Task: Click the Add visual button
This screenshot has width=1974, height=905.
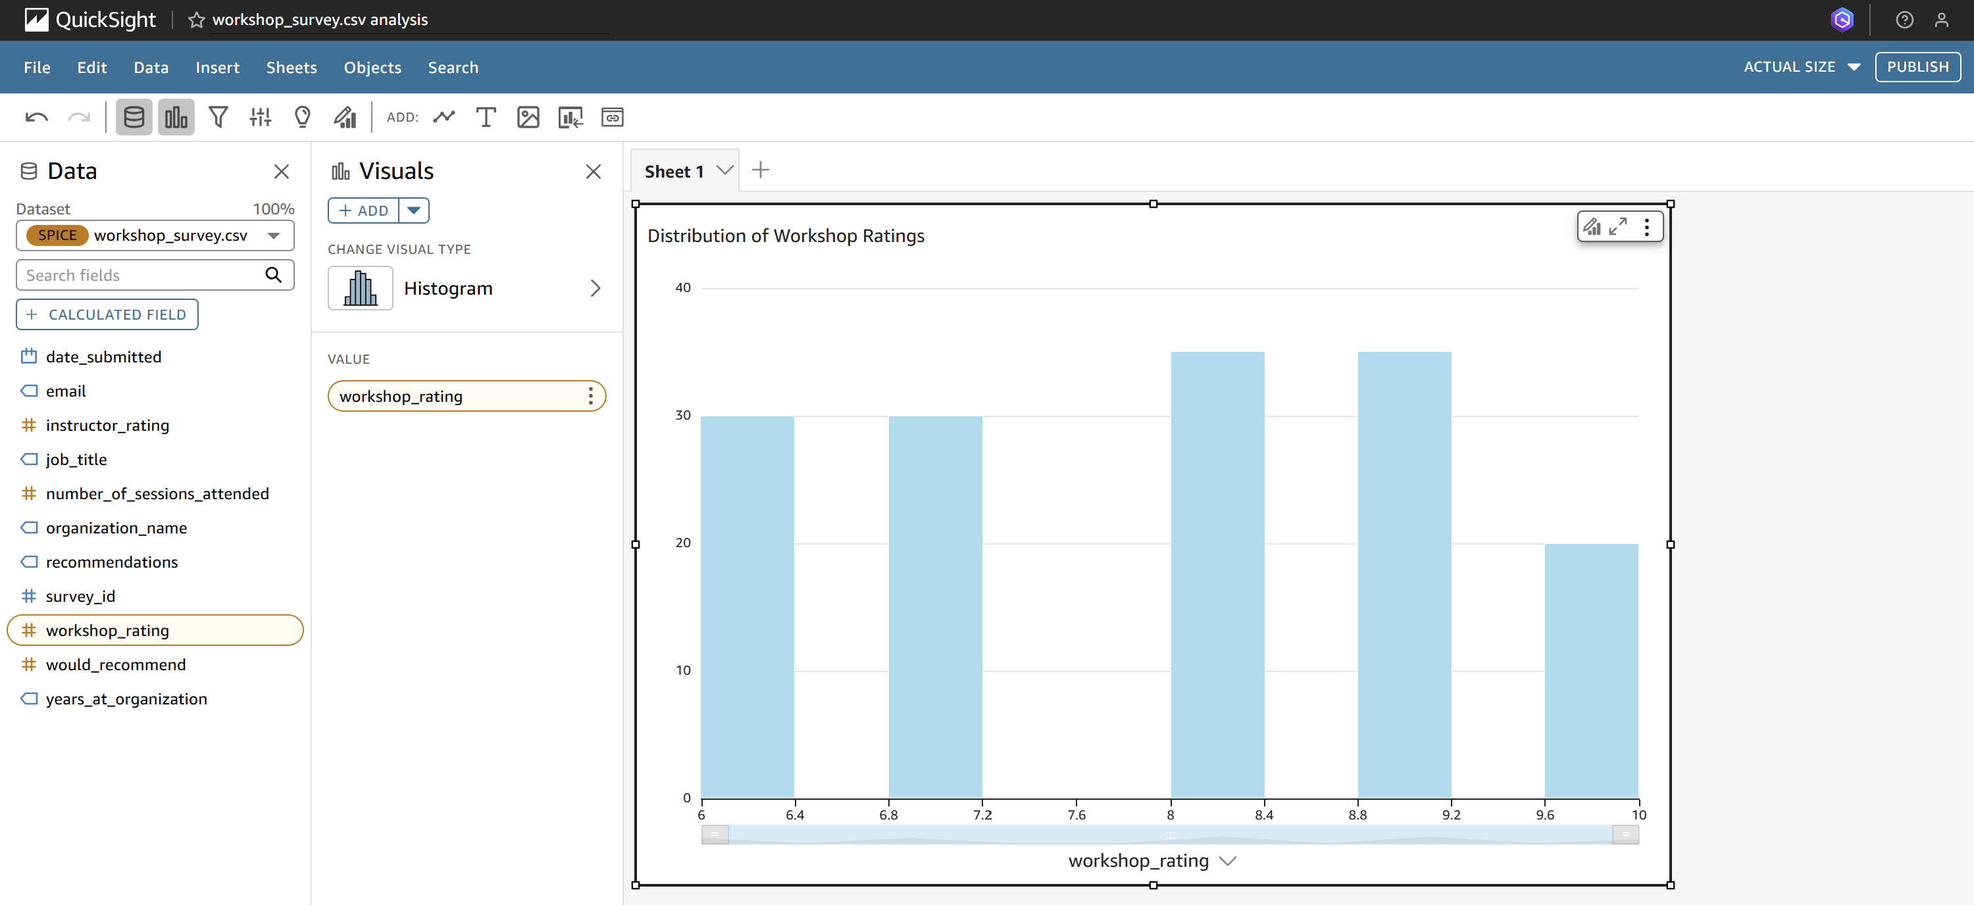Action: 363,210
